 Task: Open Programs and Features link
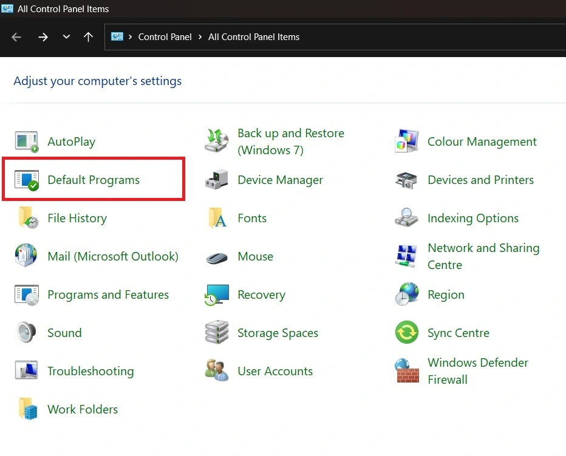coord(108,294)
